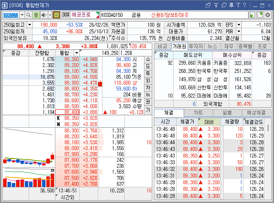The height and width of the screenshot is (203, 274).
Task: Click the 주식수 label cell
Action: click(x=118, y=38)
